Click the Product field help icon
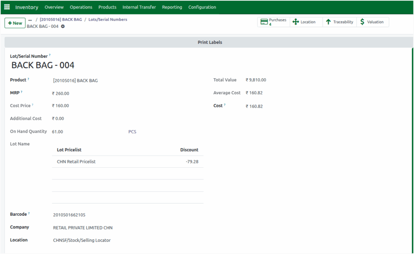The height and width of the screenshot is (254, 414). click(x=30, y=78)
